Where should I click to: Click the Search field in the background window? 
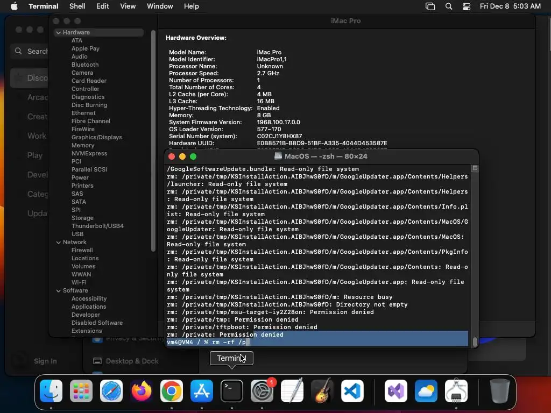click(x=30, y=51)
